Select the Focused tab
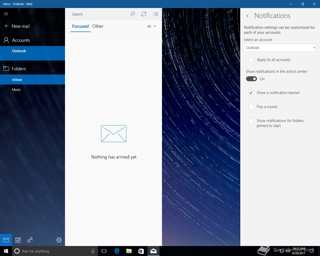Viewport: 320px width, 256px height. point(80,26)
